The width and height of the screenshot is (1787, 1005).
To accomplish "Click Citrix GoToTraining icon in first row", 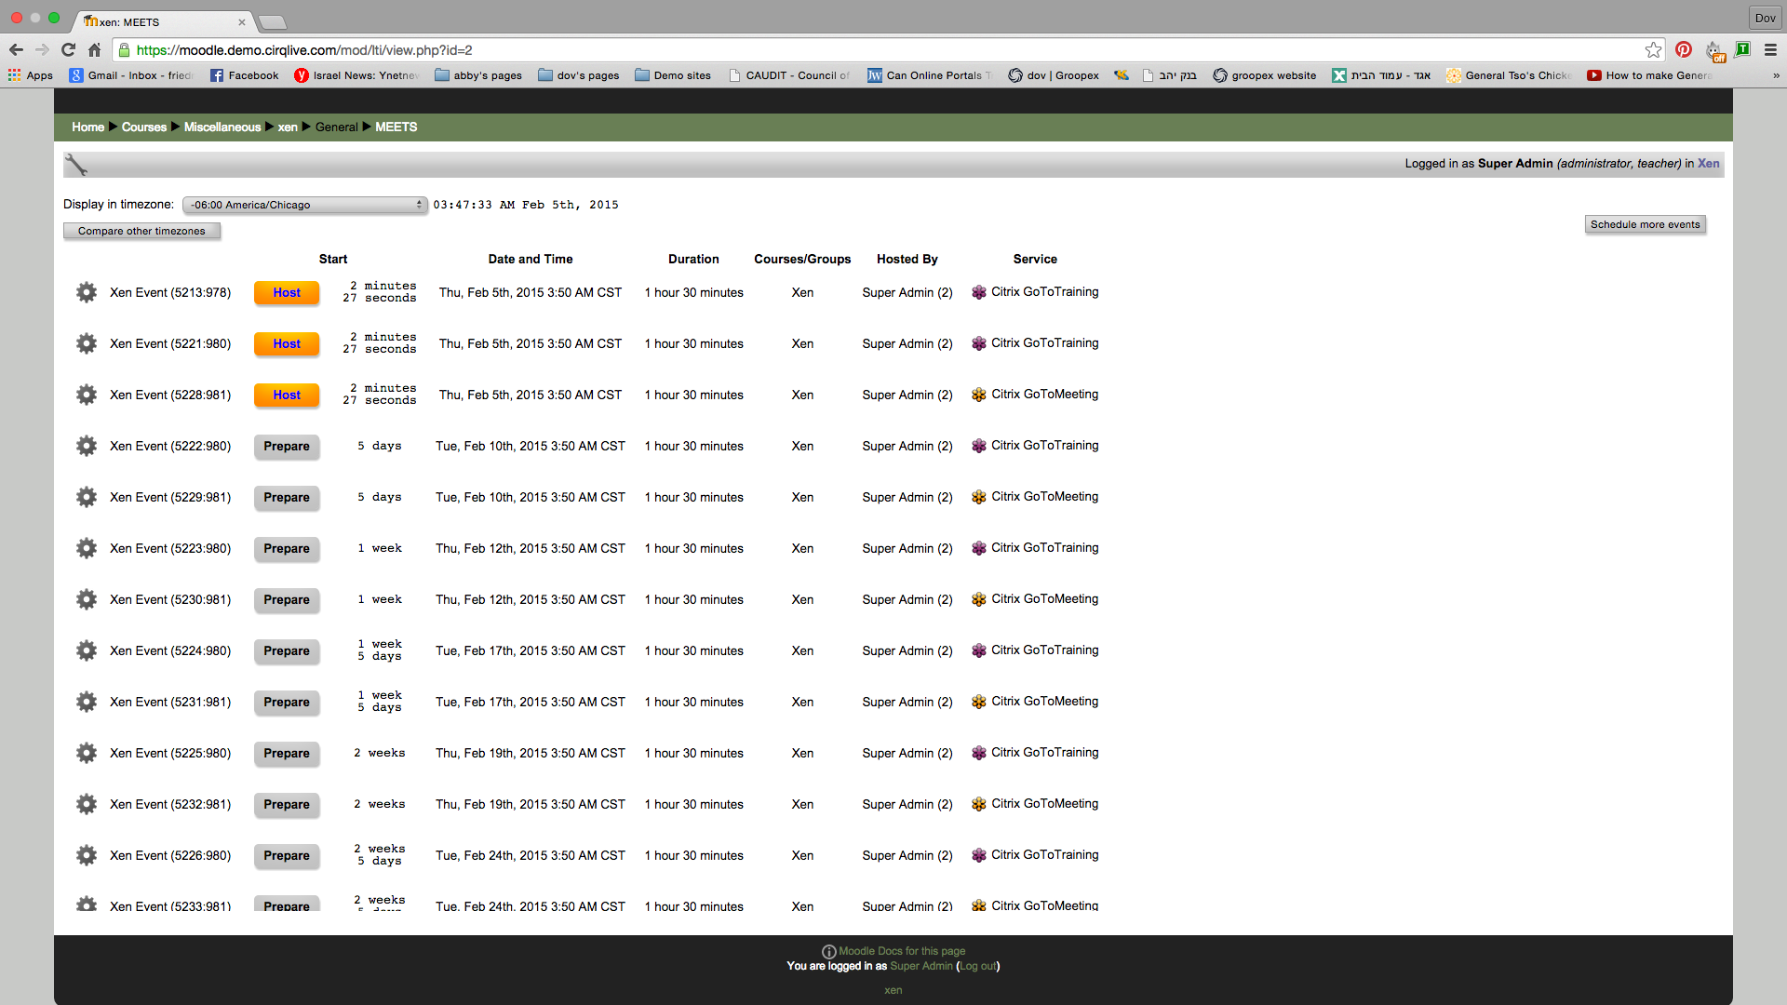I will (979, 292).
